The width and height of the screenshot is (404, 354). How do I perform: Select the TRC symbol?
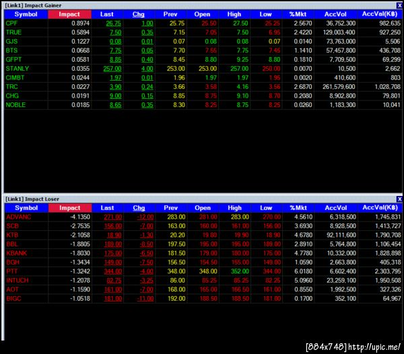[x=12, y=87]
